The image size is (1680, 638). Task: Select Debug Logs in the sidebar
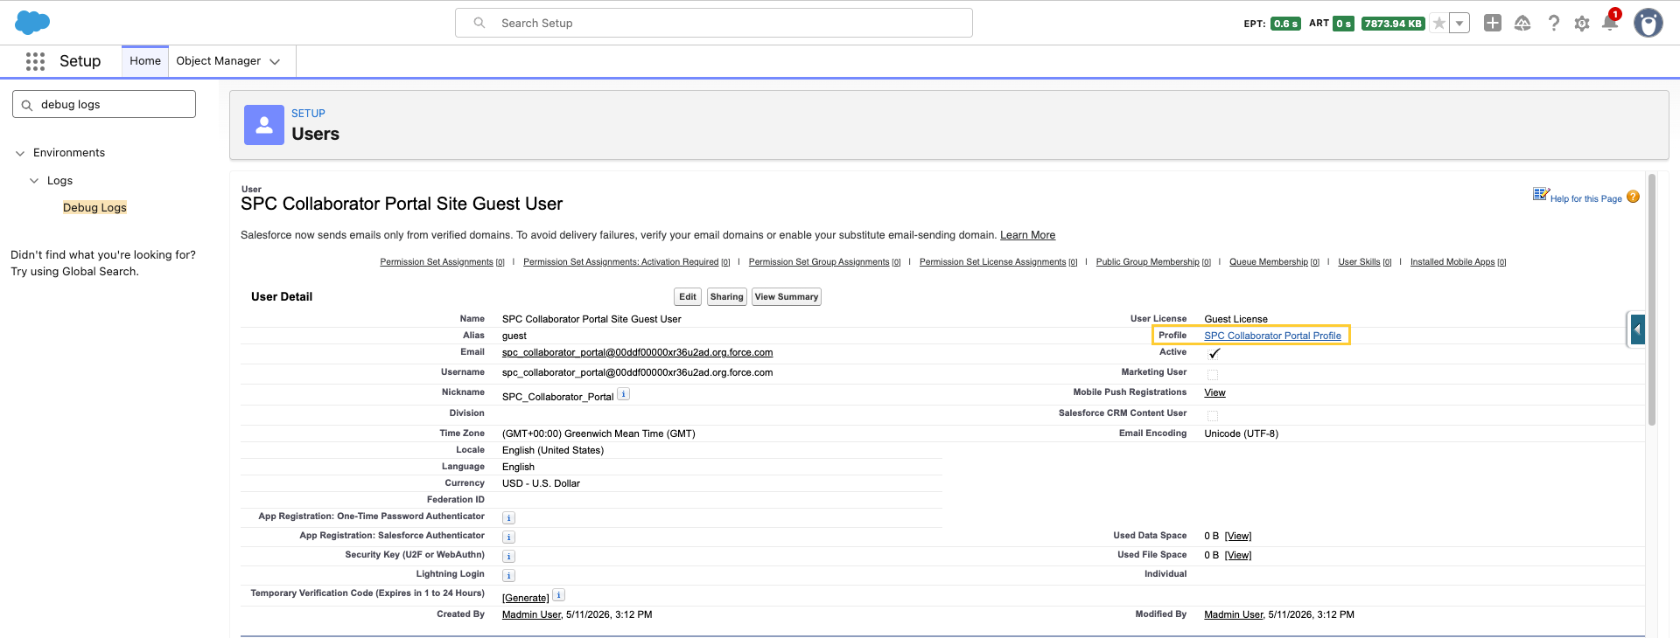coord(94,208)
